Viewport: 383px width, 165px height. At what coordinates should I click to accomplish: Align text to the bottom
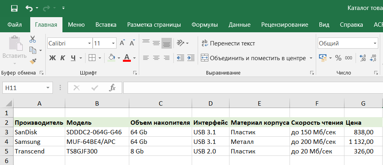coord(167,43)
